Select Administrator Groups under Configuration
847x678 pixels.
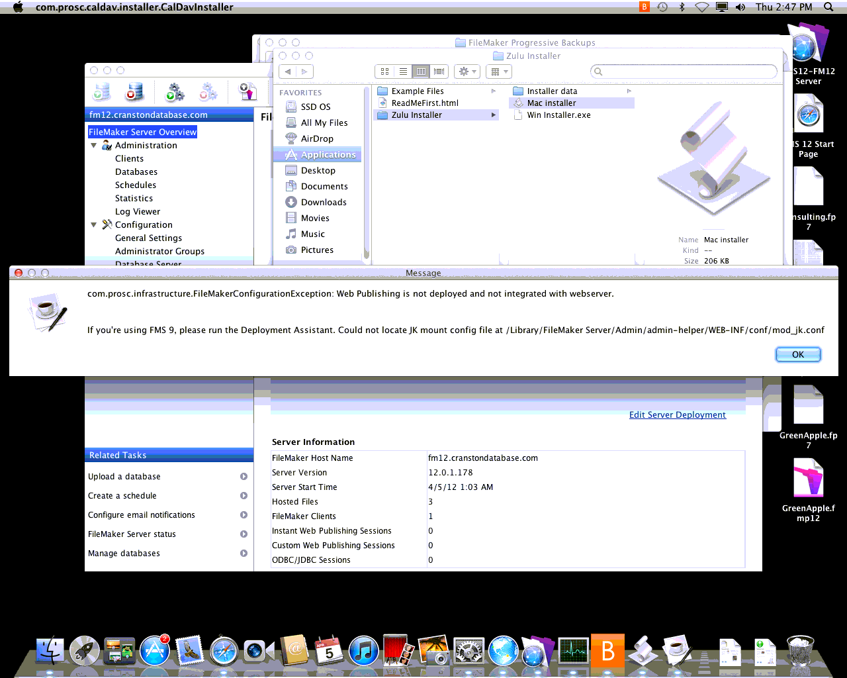[159, 252]
